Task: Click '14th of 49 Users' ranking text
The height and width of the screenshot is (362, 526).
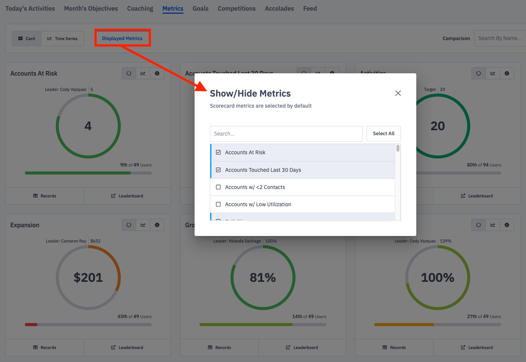Action: 309,317
